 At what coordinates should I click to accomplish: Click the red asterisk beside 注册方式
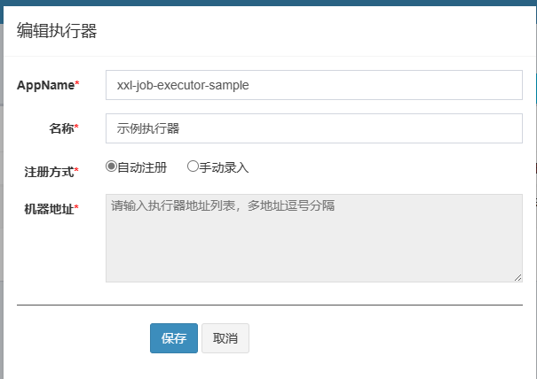pyautogui.click(x=76, y=170)
